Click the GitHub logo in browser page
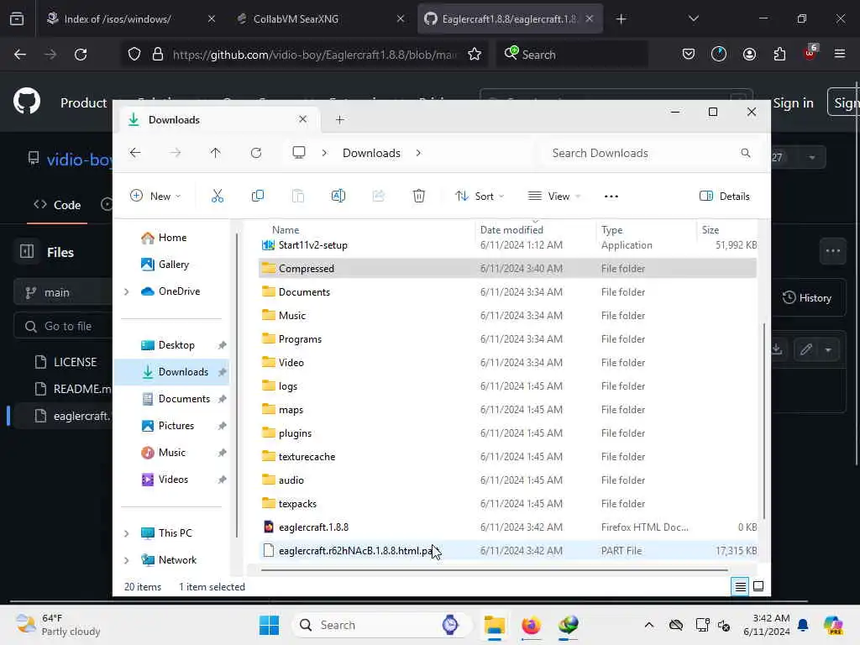The width and height of the screenshot is (860, 645). 27,102
